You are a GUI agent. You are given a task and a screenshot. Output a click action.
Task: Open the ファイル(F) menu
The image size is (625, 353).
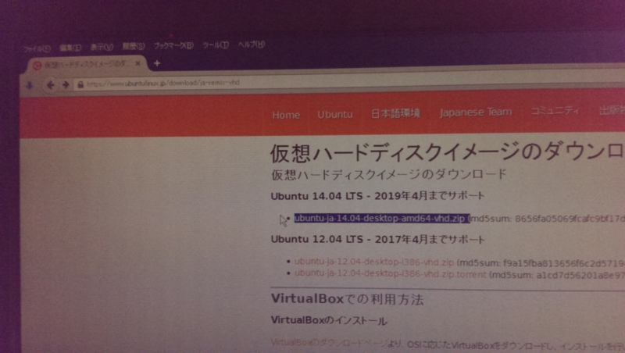(37, 49)
